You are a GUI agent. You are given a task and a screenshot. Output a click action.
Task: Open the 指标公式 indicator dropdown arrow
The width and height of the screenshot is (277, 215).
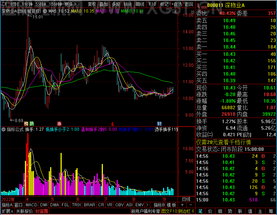click(3, 129)
